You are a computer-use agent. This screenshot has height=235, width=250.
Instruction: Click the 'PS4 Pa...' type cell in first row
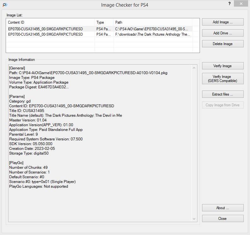[104, 29]
